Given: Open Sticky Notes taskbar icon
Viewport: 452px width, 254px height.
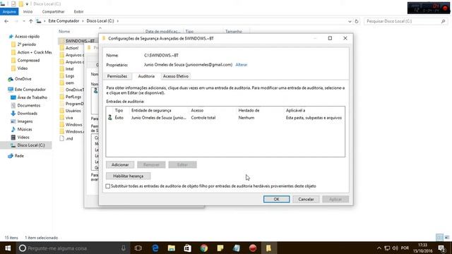Looking at the screenshot, I should coord(220,248).
